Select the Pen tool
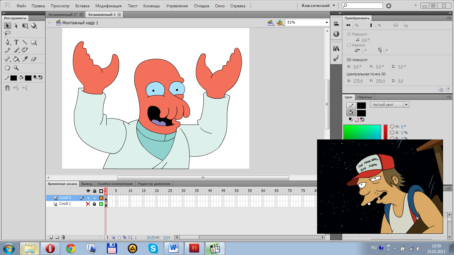Viewport: 454px width, 255px height. coord(7,42)
